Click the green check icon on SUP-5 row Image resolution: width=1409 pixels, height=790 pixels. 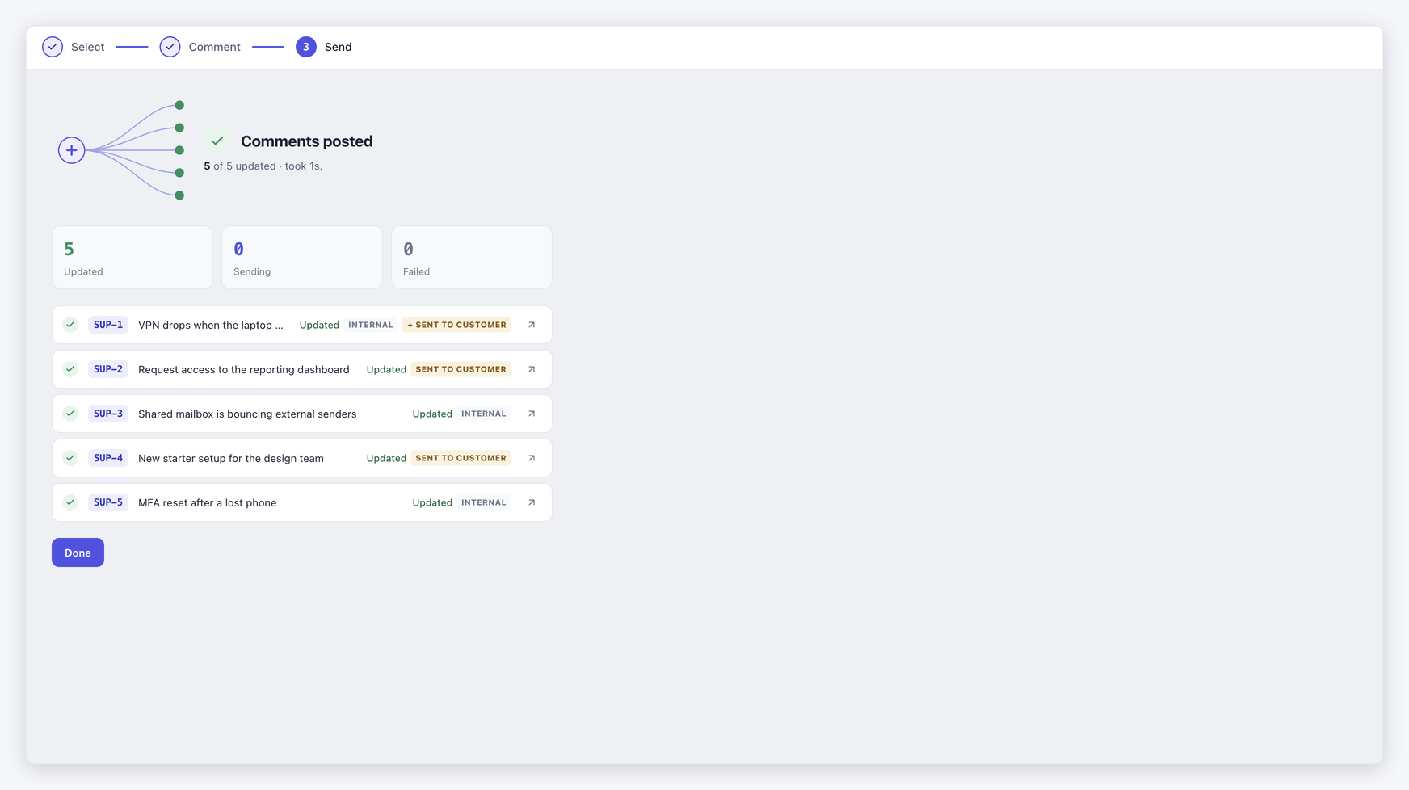click(x=70, y=502)
